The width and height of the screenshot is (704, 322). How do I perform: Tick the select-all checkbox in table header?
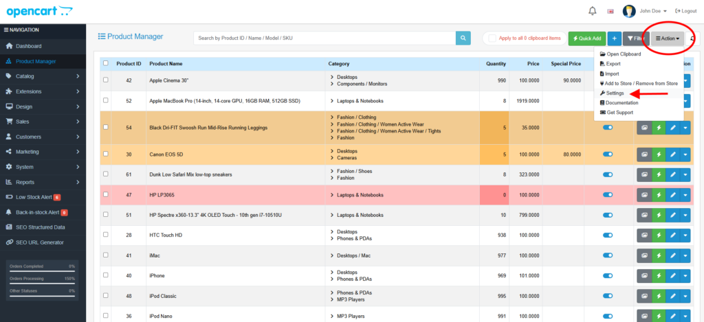105,63
